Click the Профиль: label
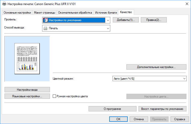 click(11, 19)
